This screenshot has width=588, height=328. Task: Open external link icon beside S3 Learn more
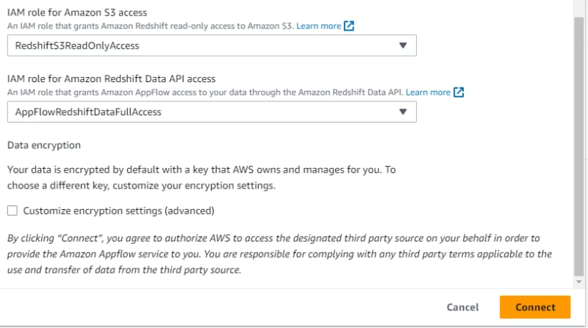click(x=348, y=26)
